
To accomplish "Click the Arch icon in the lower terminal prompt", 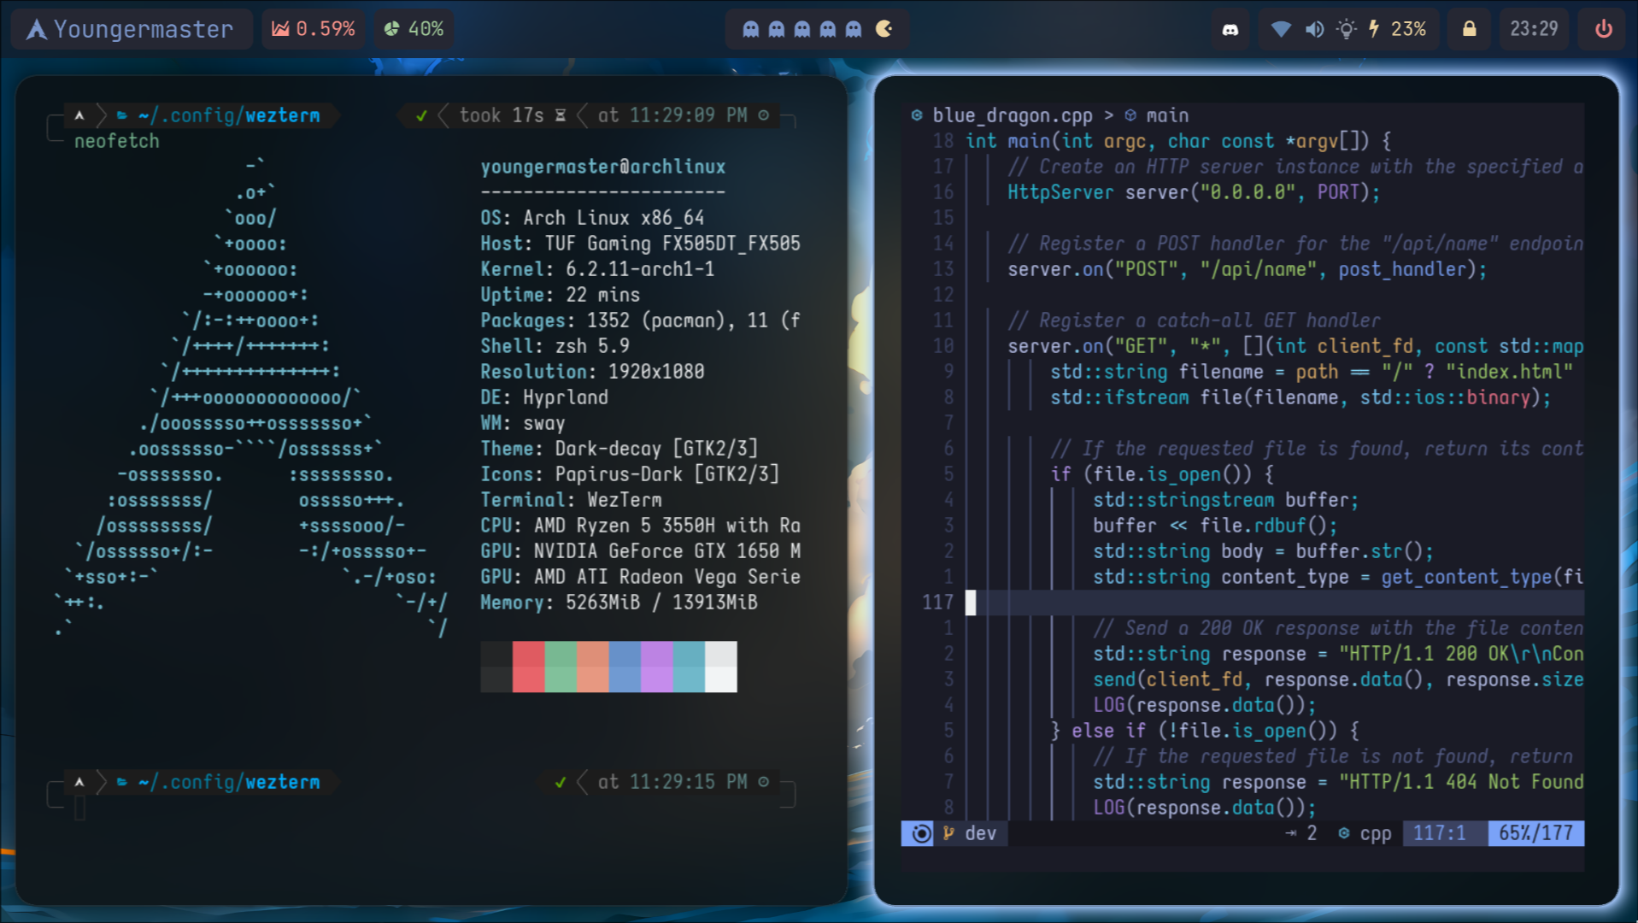I will point(79,782).
